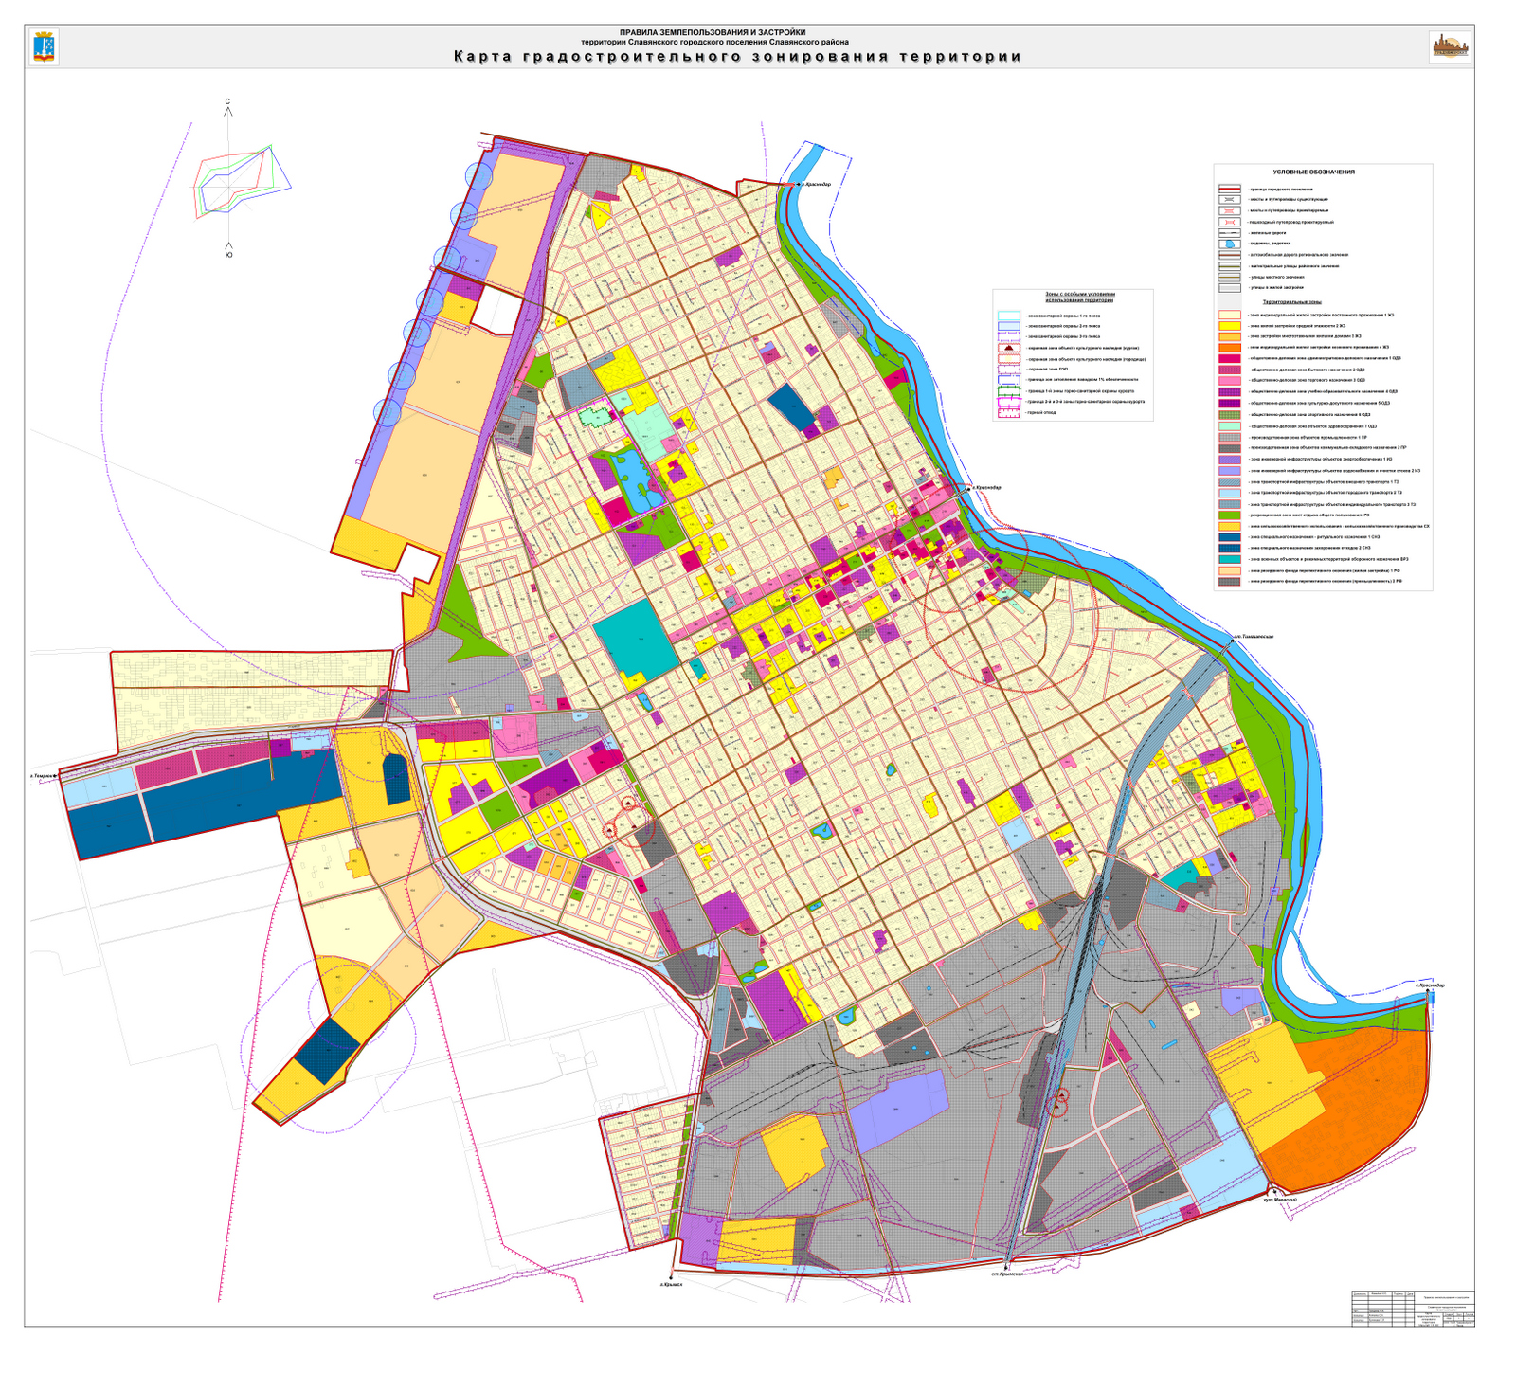1516x1391 pixels.
Task: Click the gray 2 РФ reserve industrial swatch
Action: (1230, 582)
